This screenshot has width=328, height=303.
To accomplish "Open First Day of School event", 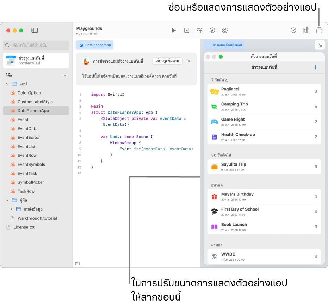I will 264,212.
